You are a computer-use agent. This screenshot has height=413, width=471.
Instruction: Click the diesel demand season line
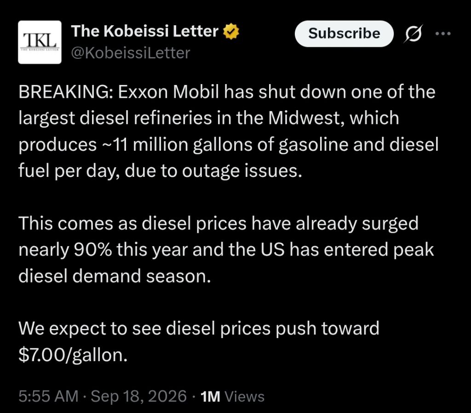tap(115, 276)
